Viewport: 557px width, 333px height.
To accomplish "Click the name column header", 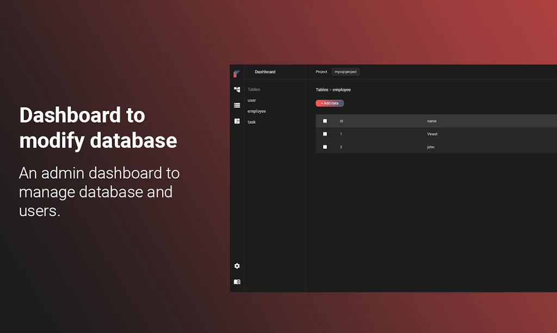I will coord(431,121).
